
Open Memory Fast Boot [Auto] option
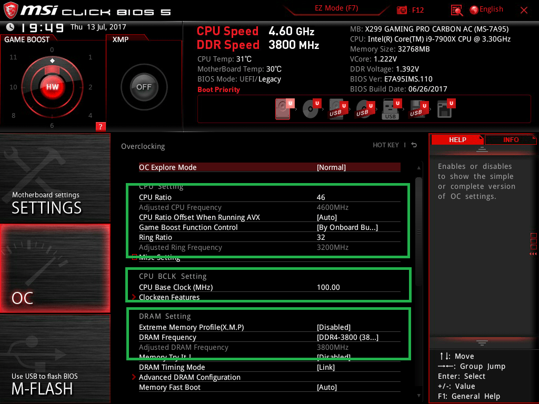tap(269, 387)
